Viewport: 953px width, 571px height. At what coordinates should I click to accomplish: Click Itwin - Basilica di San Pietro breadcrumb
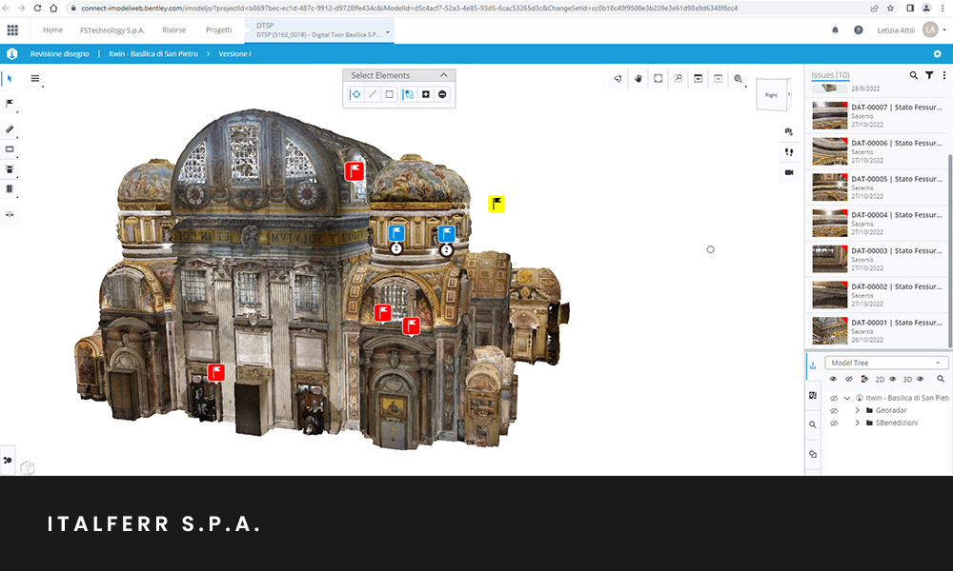point(153,53)
